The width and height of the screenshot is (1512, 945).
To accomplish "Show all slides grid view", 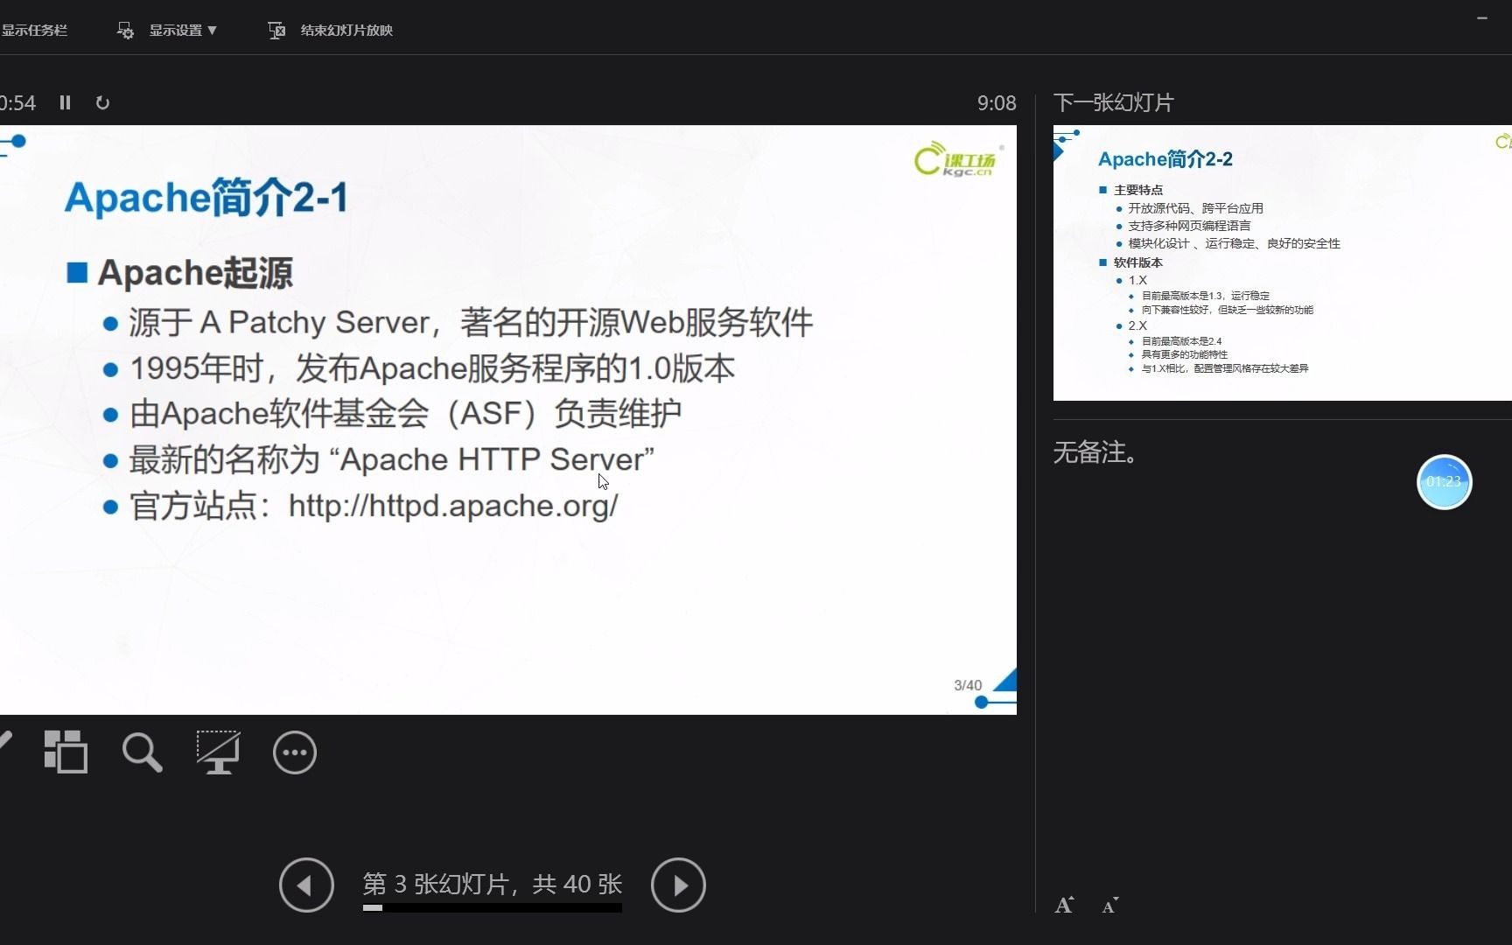I will (x=66, y=752).
